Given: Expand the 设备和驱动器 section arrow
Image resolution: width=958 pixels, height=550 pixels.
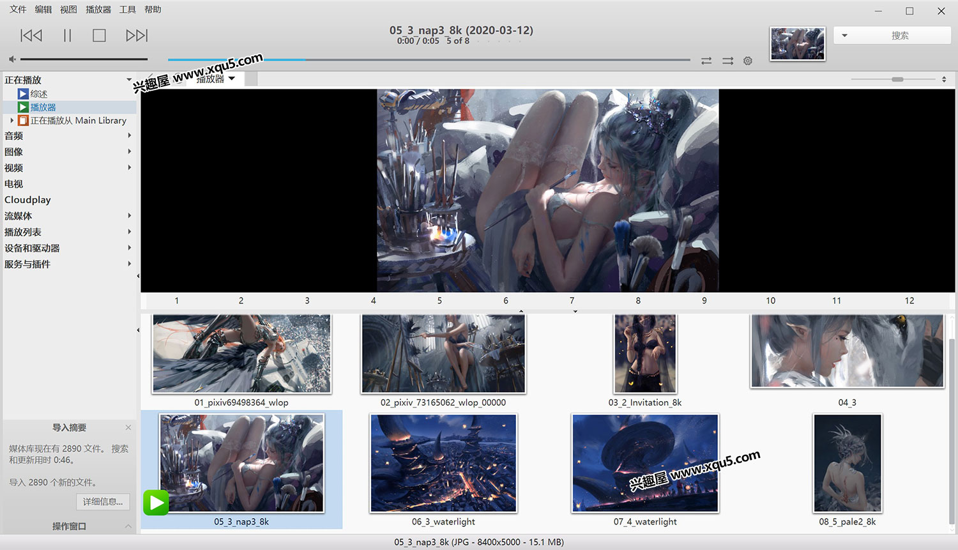Looking at the screenshot, I should [129, 248].
